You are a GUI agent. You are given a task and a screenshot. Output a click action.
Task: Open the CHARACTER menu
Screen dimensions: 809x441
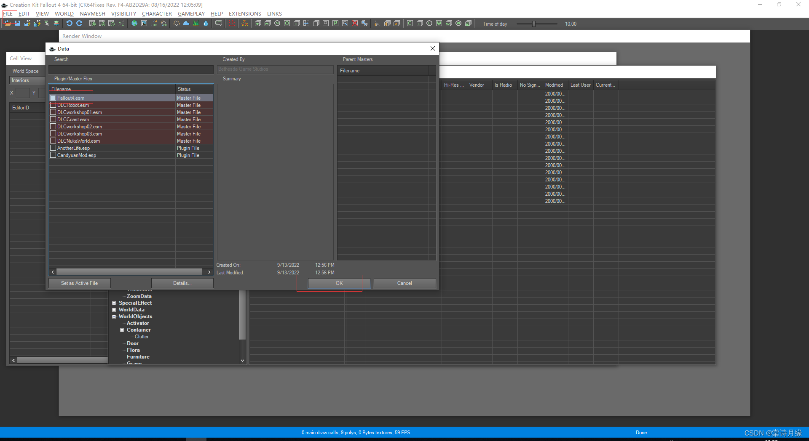(157, 13)
